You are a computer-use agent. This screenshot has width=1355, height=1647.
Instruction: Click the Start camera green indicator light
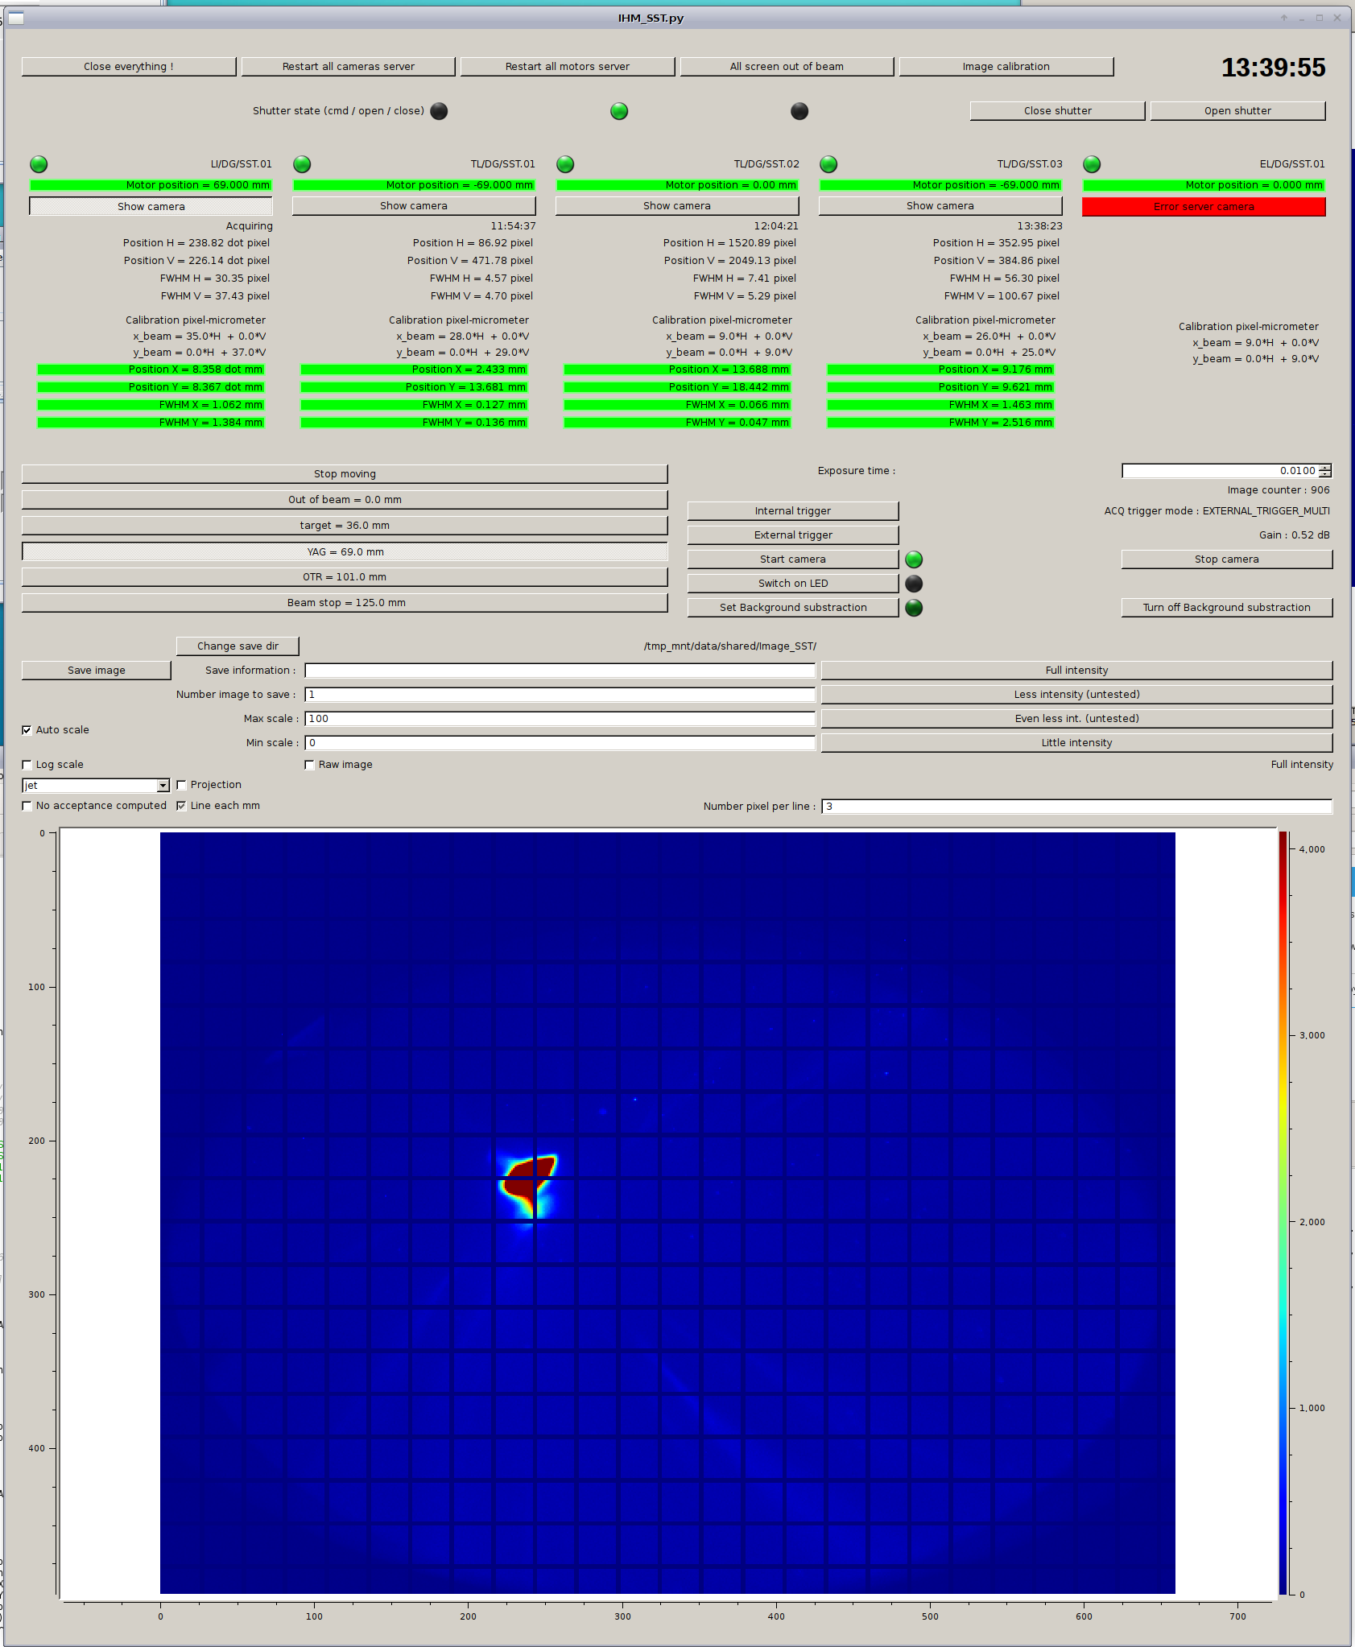pos(914,559)
